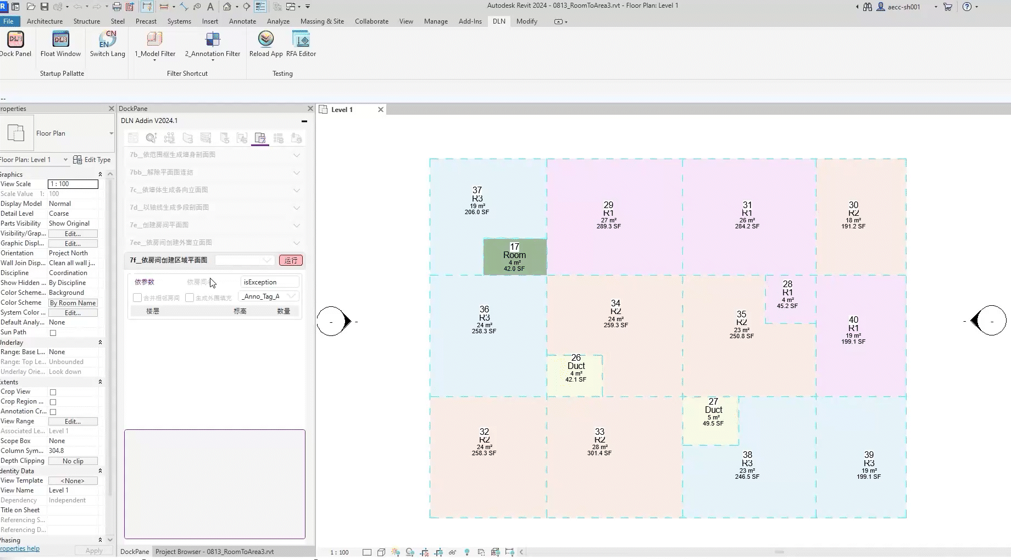This screenshot has height=560, width=1011.
Task: Switch to Modify ribbon tab
Action: (x=526, y=21)
